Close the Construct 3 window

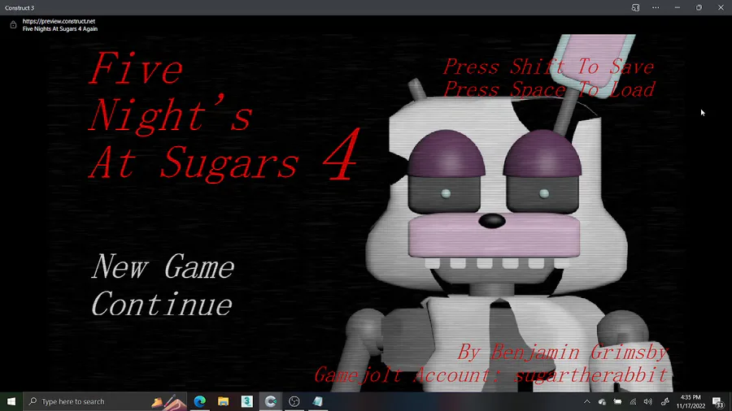click(x=721, y=7)
